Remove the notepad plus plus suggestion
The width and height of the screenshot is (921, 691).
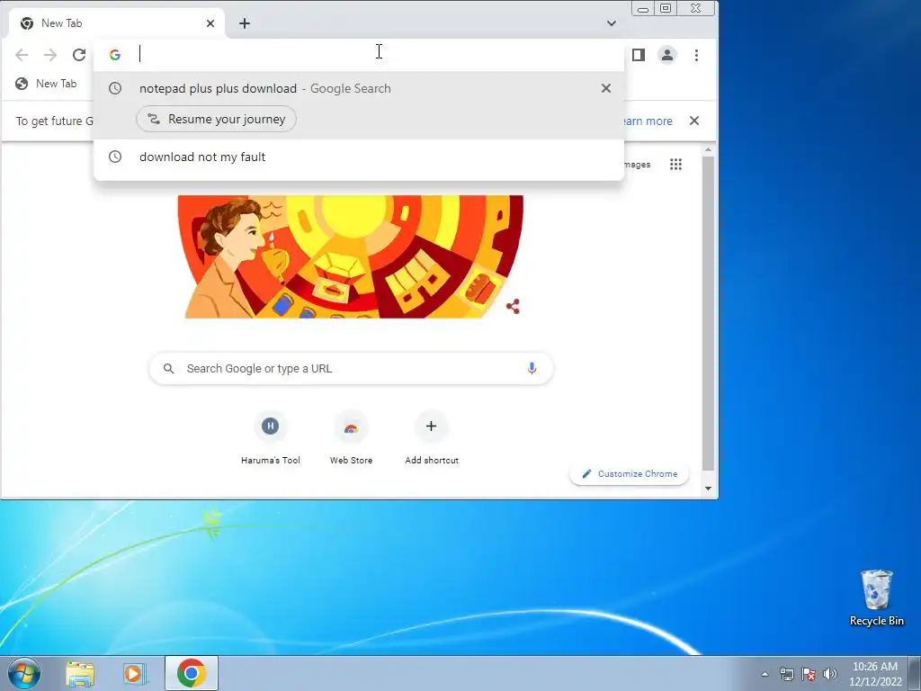pos(606,88)
